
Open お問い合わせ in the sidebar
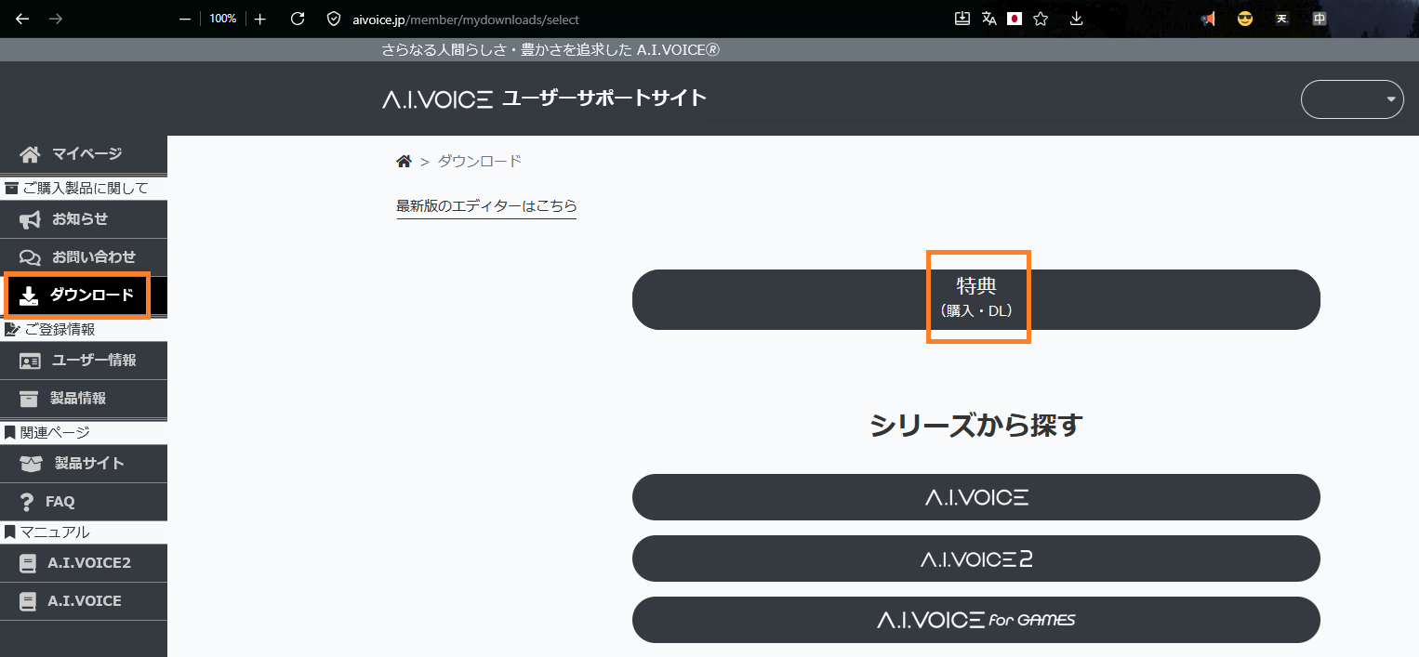[84, 257]
